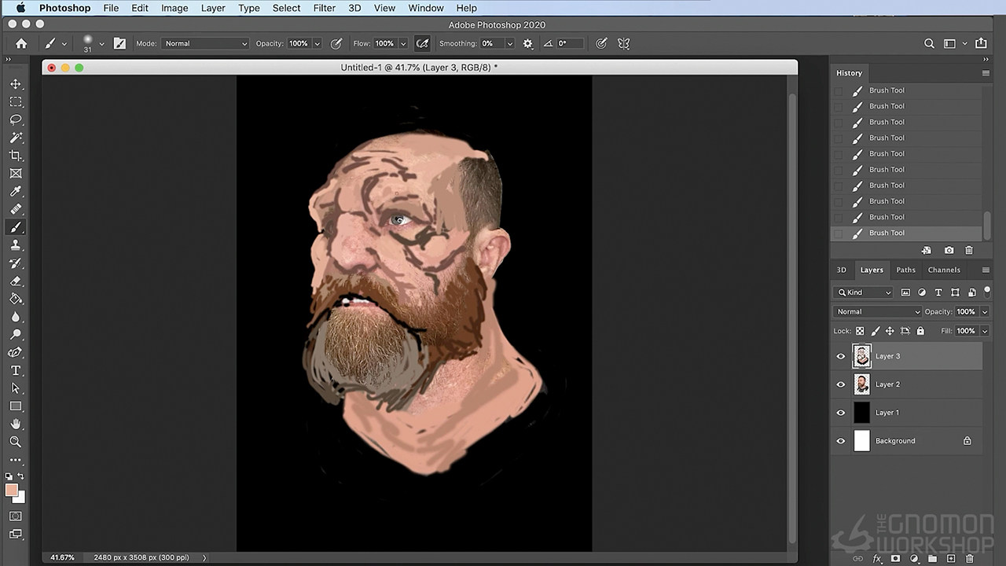This screenshot has height=566, width=1006.
Task: Select the Lasso tool
Action: [x=15, y=119]
